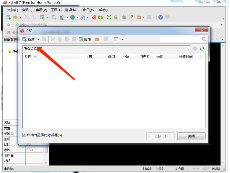The width and height of the screenshot is (230, 173).
Task: Expand the new folder dropdown arrow in toolbar
Action: (x=144, y=17)
